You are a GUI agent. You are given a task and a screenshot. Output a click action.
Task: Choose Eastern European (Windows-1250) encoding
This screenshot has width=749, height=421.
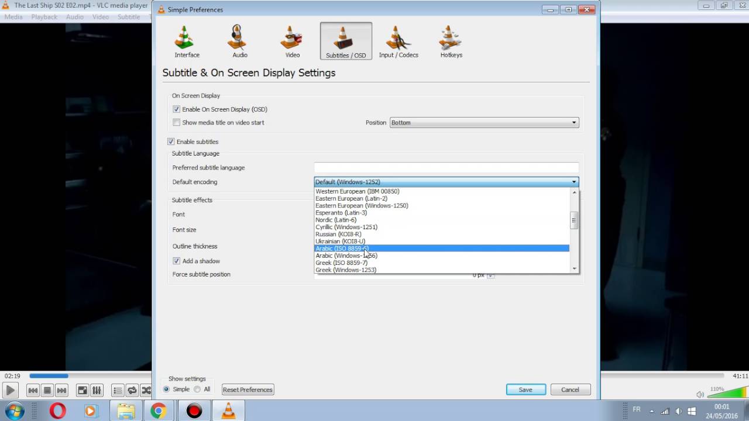442,206
